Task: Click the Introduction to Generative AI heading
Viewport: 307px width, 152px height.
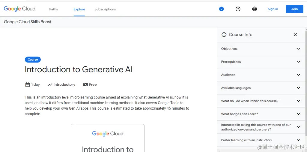Action: point(79,70)
